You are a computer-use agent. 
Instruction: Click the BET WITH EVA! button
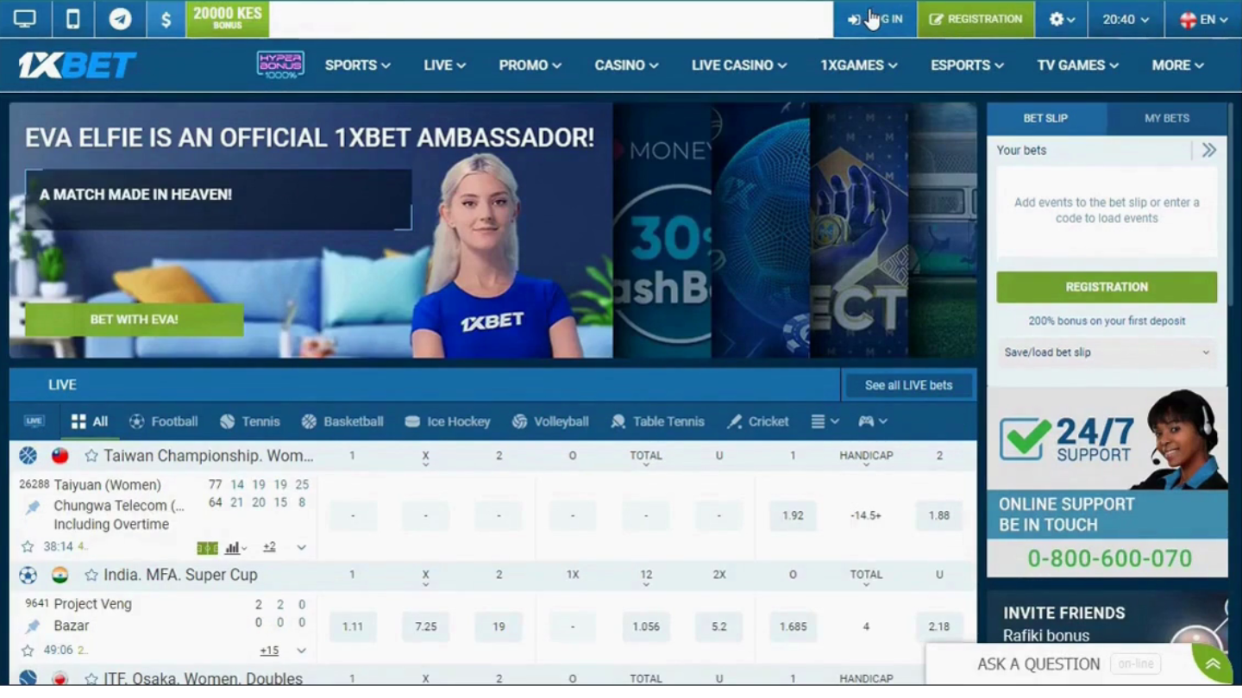point(135,320)
